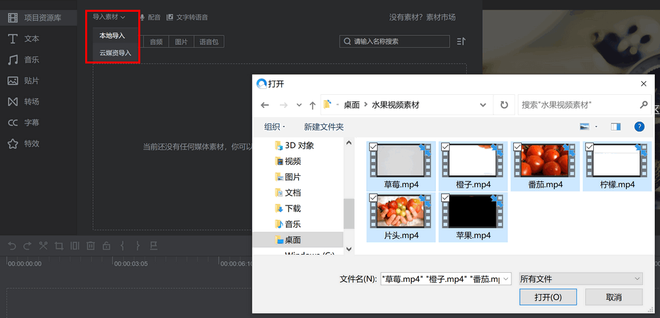Go up one folder level in dialog
This screenshot has height=318, width=660.
click(313, 105)
